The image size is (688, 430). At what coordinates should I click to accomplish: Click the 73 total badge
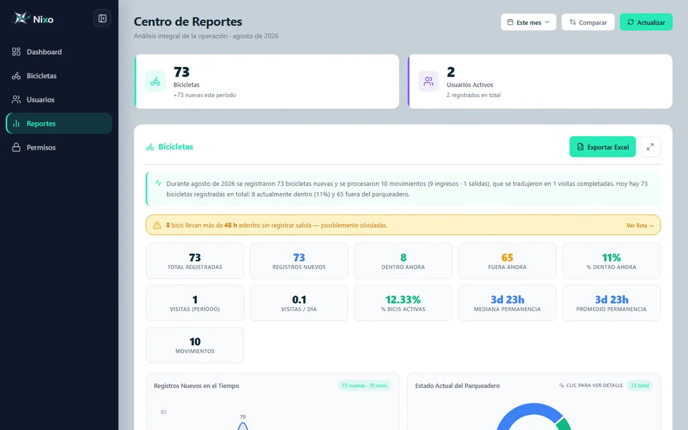coord(640,385)
